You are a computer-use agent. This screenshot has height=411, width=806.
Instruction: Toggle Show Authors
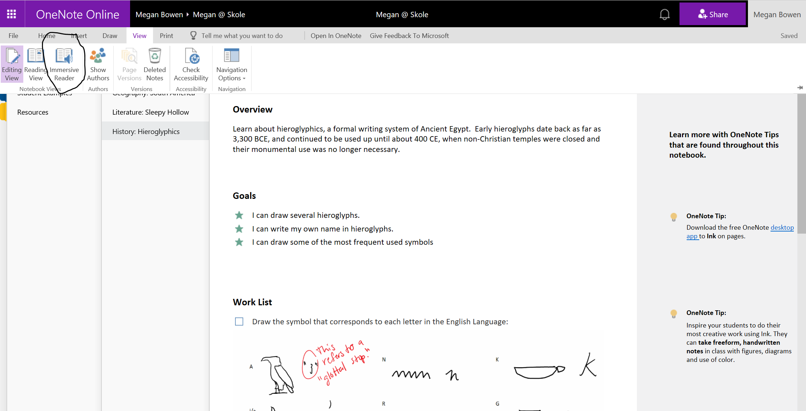[x=98, y=64]
